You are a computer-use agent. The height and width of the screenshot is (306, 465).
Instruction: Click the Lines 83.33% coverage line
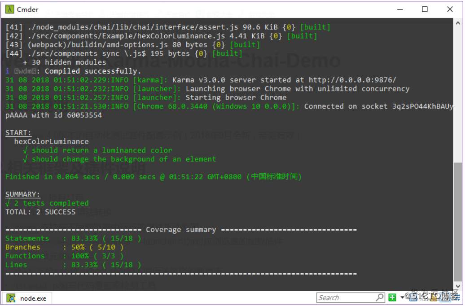pos(73,265)
